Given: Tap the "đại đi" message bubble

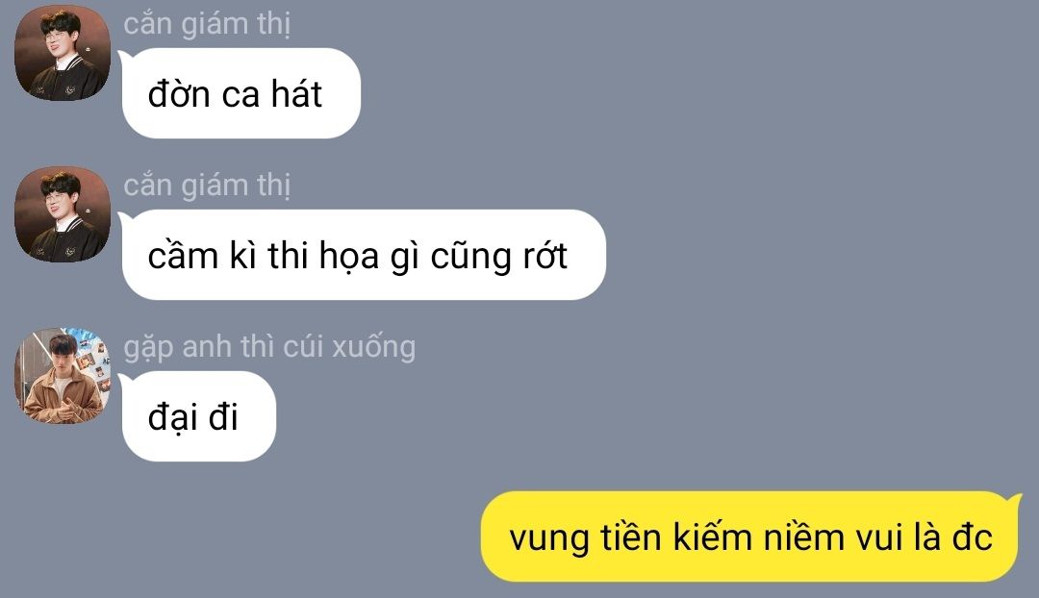Looking at the screenshot, I should coord(199,416).
